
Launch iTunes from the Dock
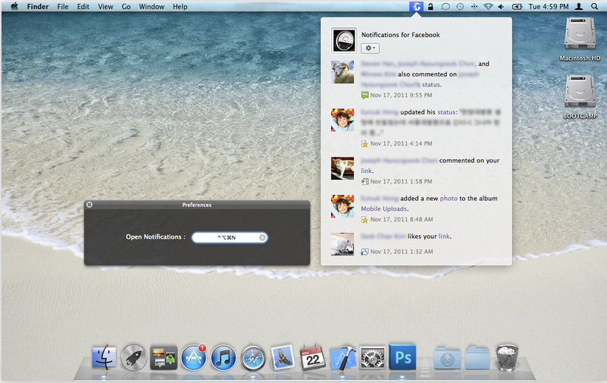pyautogui.click(x=224, y=357)
